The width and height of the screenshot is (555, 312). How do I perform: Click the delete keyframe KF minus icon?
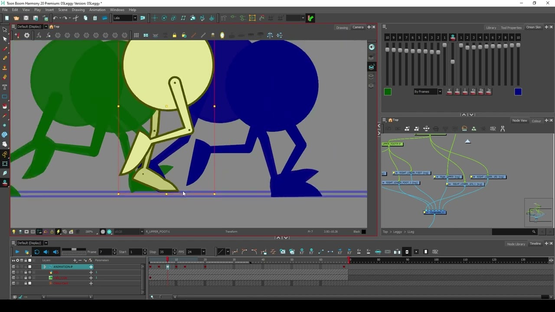311,252
